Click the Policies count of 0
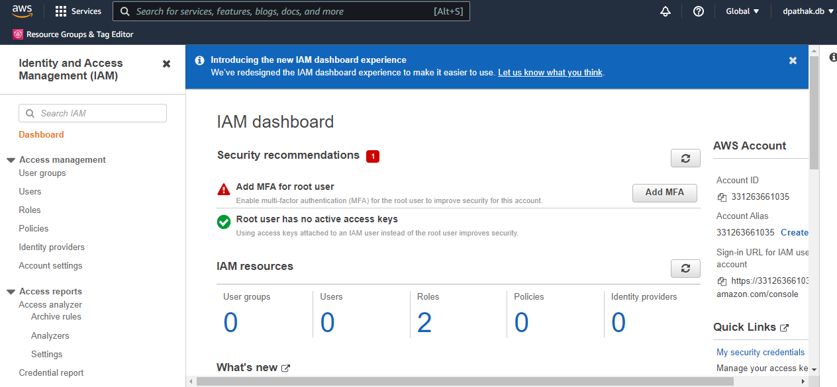This screenshot has height=387, width=837. [522, 323]
